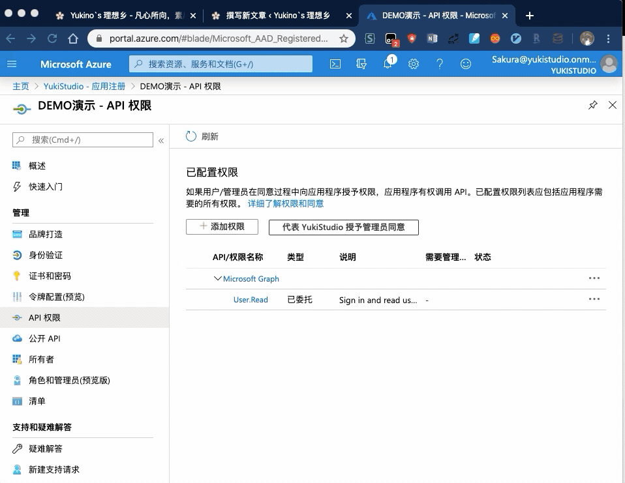Screen dimensions: 625x483
Task: Click the 添加权限 (add permission) button
Action: point(222,227)
